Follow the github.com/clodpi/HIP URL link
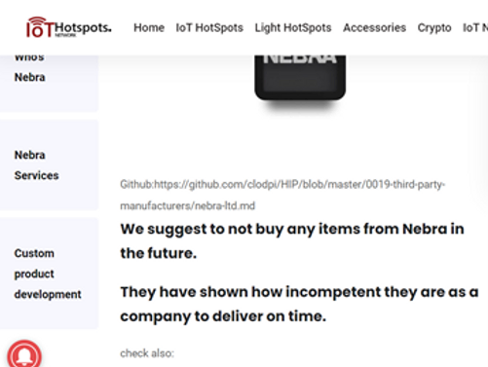 coord(299,185)
